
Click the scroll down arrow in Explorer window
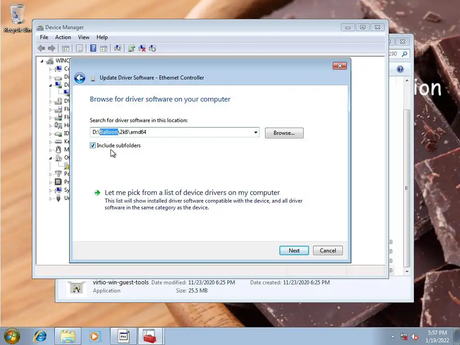[407, 271]
